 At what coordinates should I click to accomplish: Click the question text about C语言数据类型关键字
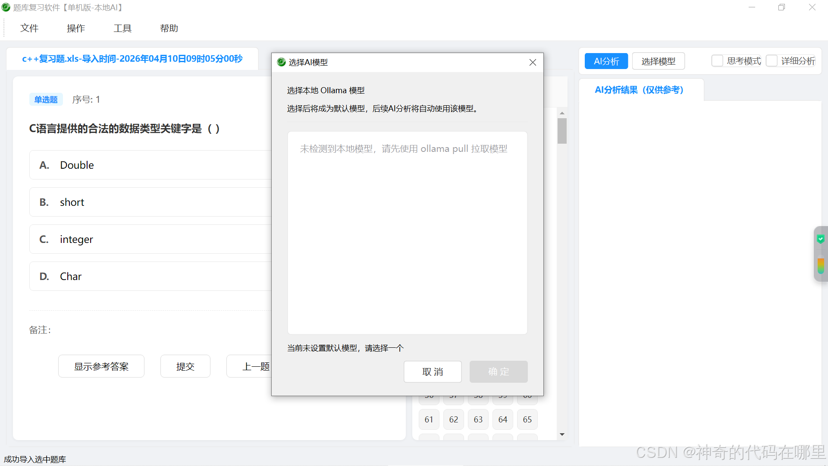[125, 129]
